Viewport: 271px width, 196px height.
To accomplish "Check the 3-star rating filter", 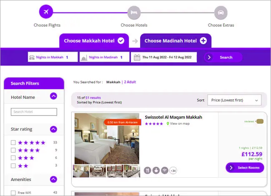I will 13,158.
